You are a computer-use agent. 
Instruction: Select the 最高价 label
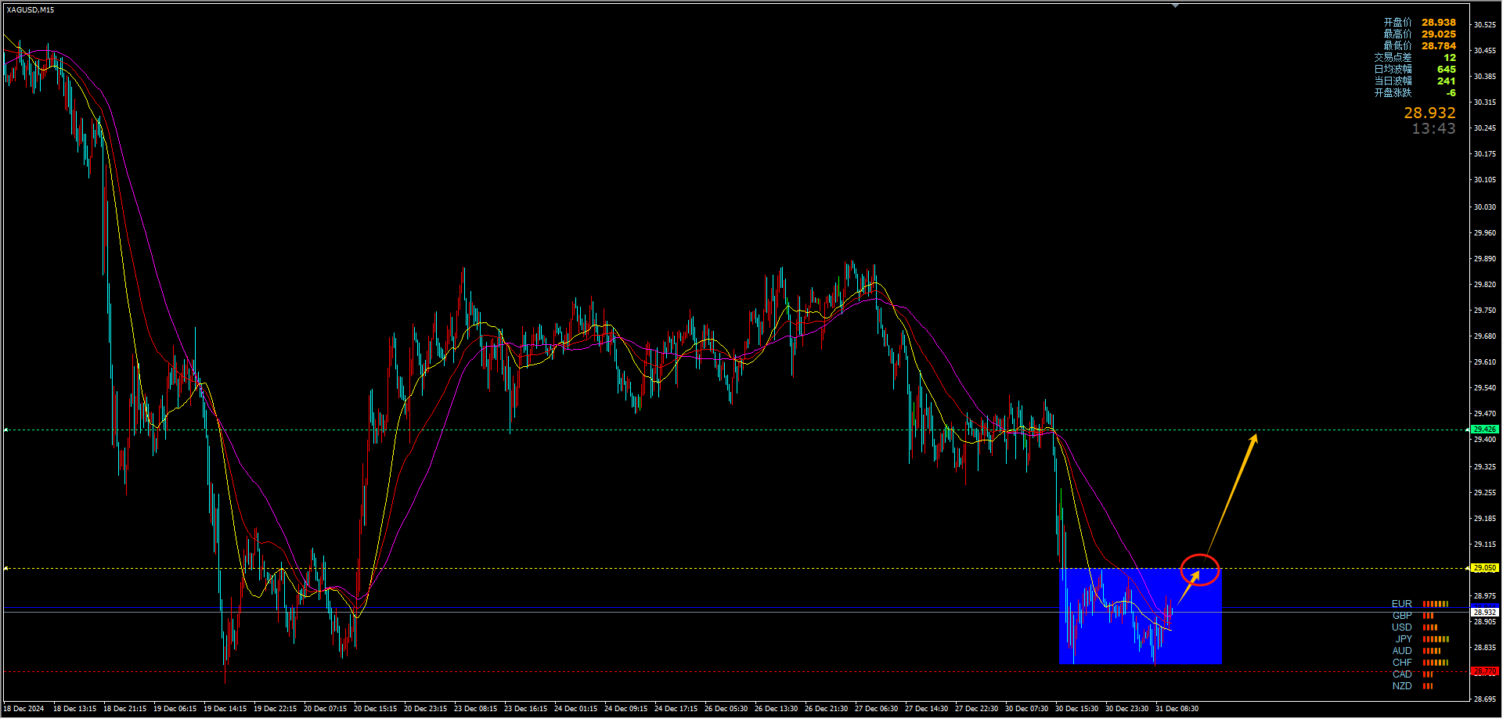1397,34
